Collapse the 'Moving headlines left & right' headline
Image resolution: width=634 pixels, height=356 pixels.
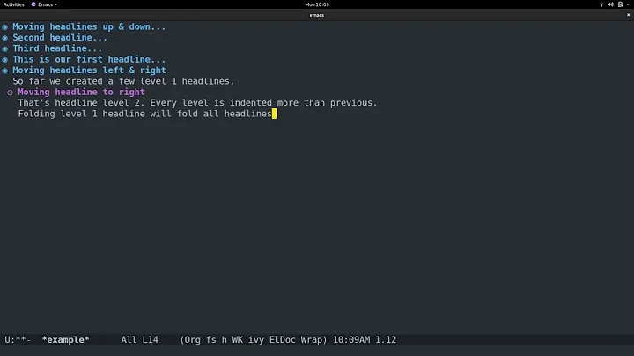89,70
